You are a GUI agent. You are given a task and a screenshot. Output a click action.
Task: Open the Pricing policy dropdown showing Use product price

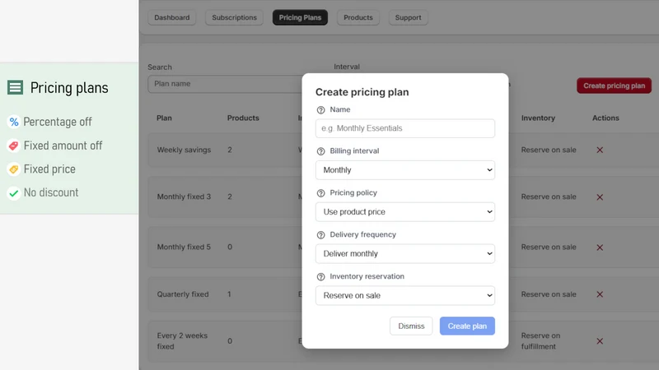(x=405, y=212)
